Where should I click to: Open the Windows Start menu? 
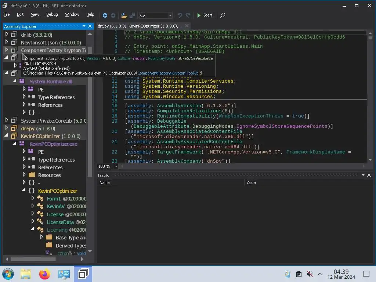coord(8,274)
